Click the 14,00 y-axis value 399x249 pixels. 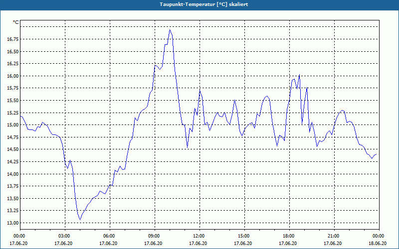pyautogui.click(x=12, y=174)
